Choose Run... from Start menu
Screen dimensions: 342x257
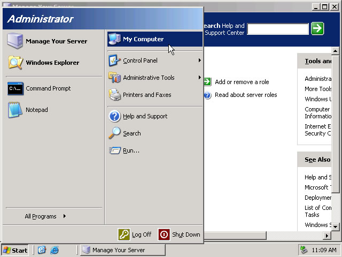coord(155,150)
